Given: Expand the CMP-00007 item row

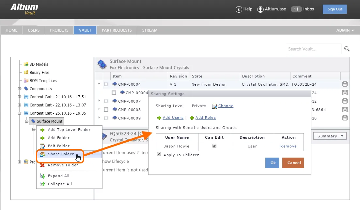Looking at the screenshot, I should (x=99, y=101).
